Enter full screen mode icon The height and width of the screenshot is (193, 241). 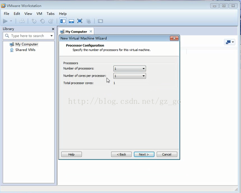[x=79, y=21]
